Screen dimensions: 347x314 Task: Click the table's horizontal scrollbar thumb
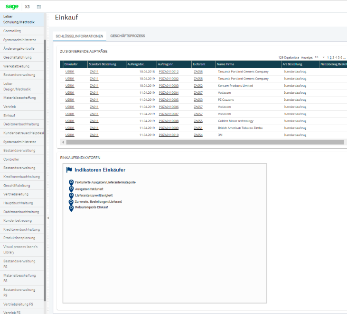tap(205, 142)
